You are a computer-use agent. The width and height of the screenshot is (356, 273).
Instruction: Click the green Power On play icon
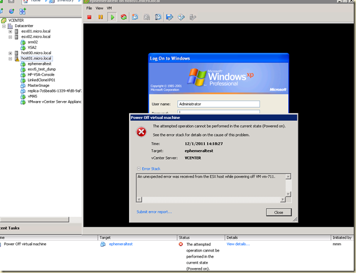112,17
